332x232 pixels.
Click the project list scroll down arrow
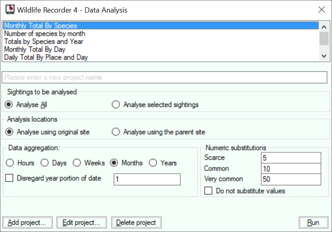point(324,56)
